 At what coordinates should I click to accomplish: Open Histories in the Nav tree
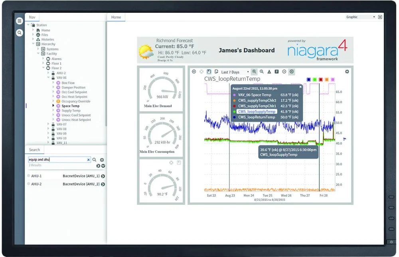click(x=48, y=39)
